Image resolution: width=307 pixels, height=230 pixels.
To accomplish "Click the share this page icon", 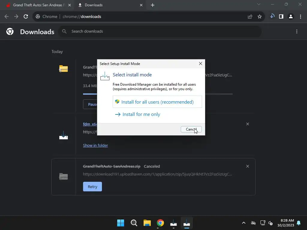I will pos(250,17).
